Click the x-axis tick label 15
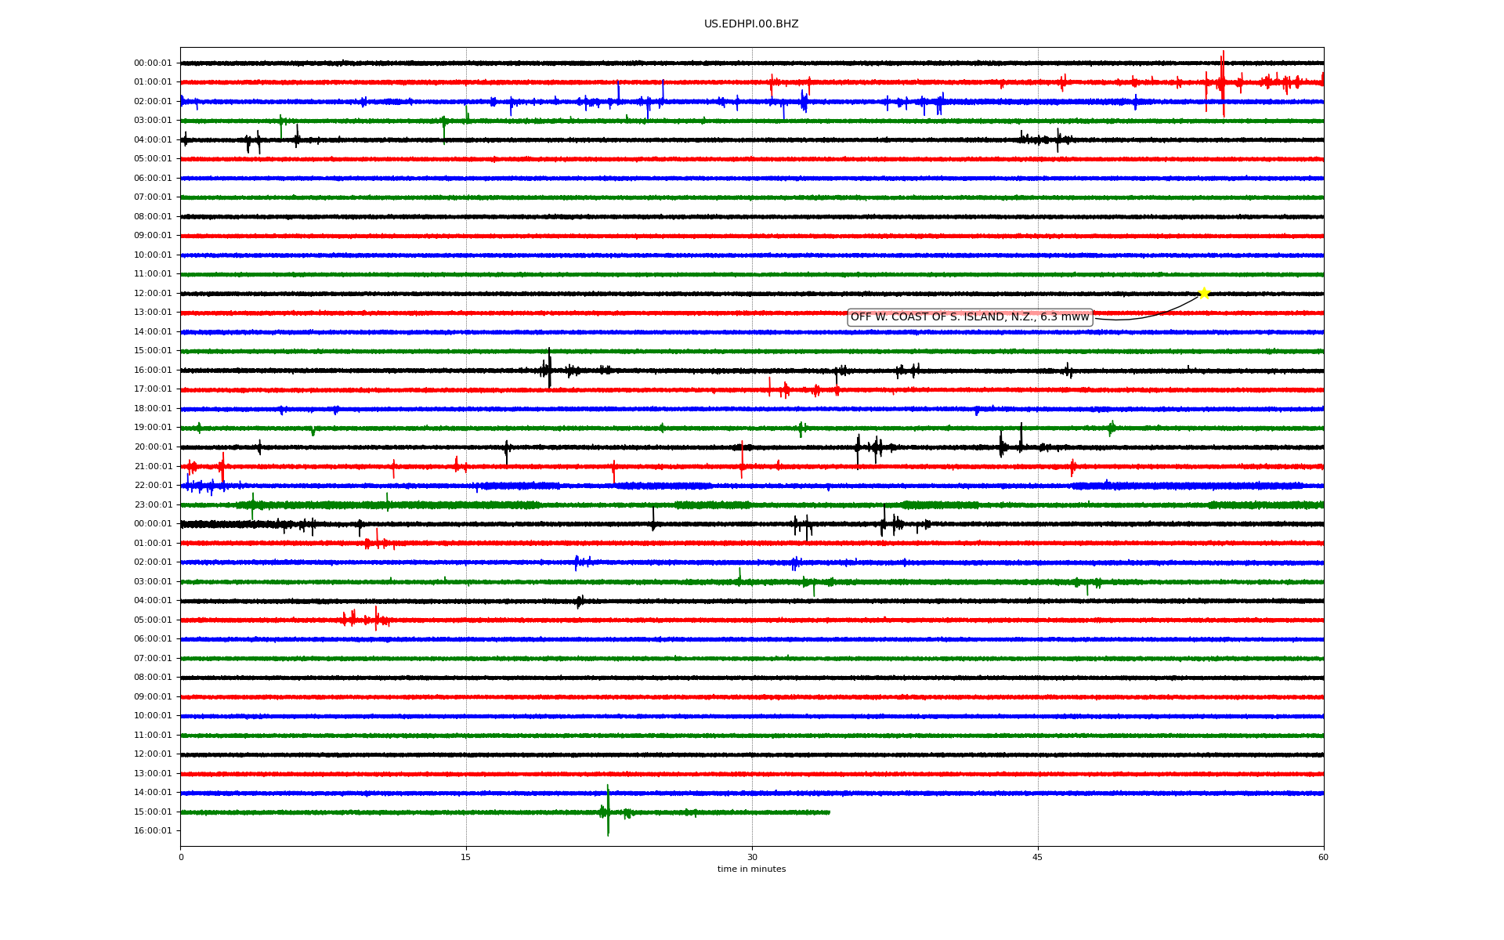Image resolution: width=1504 pixels, height=940 pixels. [x=466, y=858]
